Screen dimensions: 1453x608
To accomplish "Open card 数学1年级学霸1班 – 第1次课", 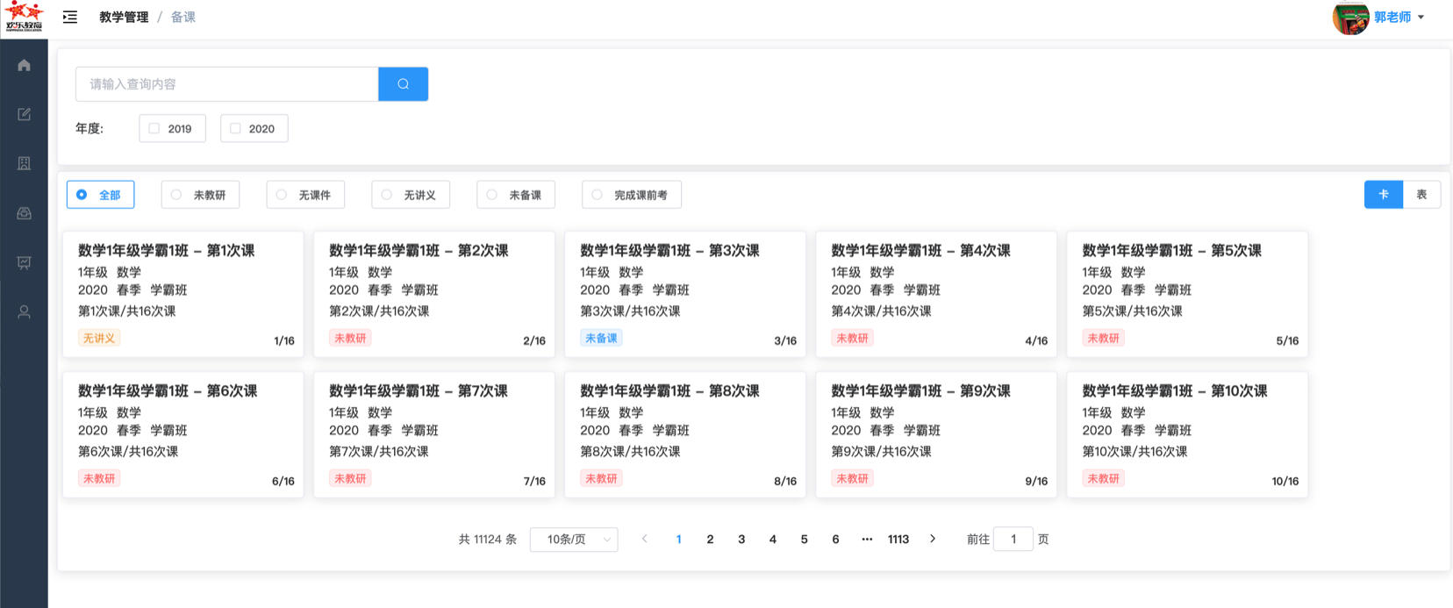I will pyautogui.click(x=183, y=294).
